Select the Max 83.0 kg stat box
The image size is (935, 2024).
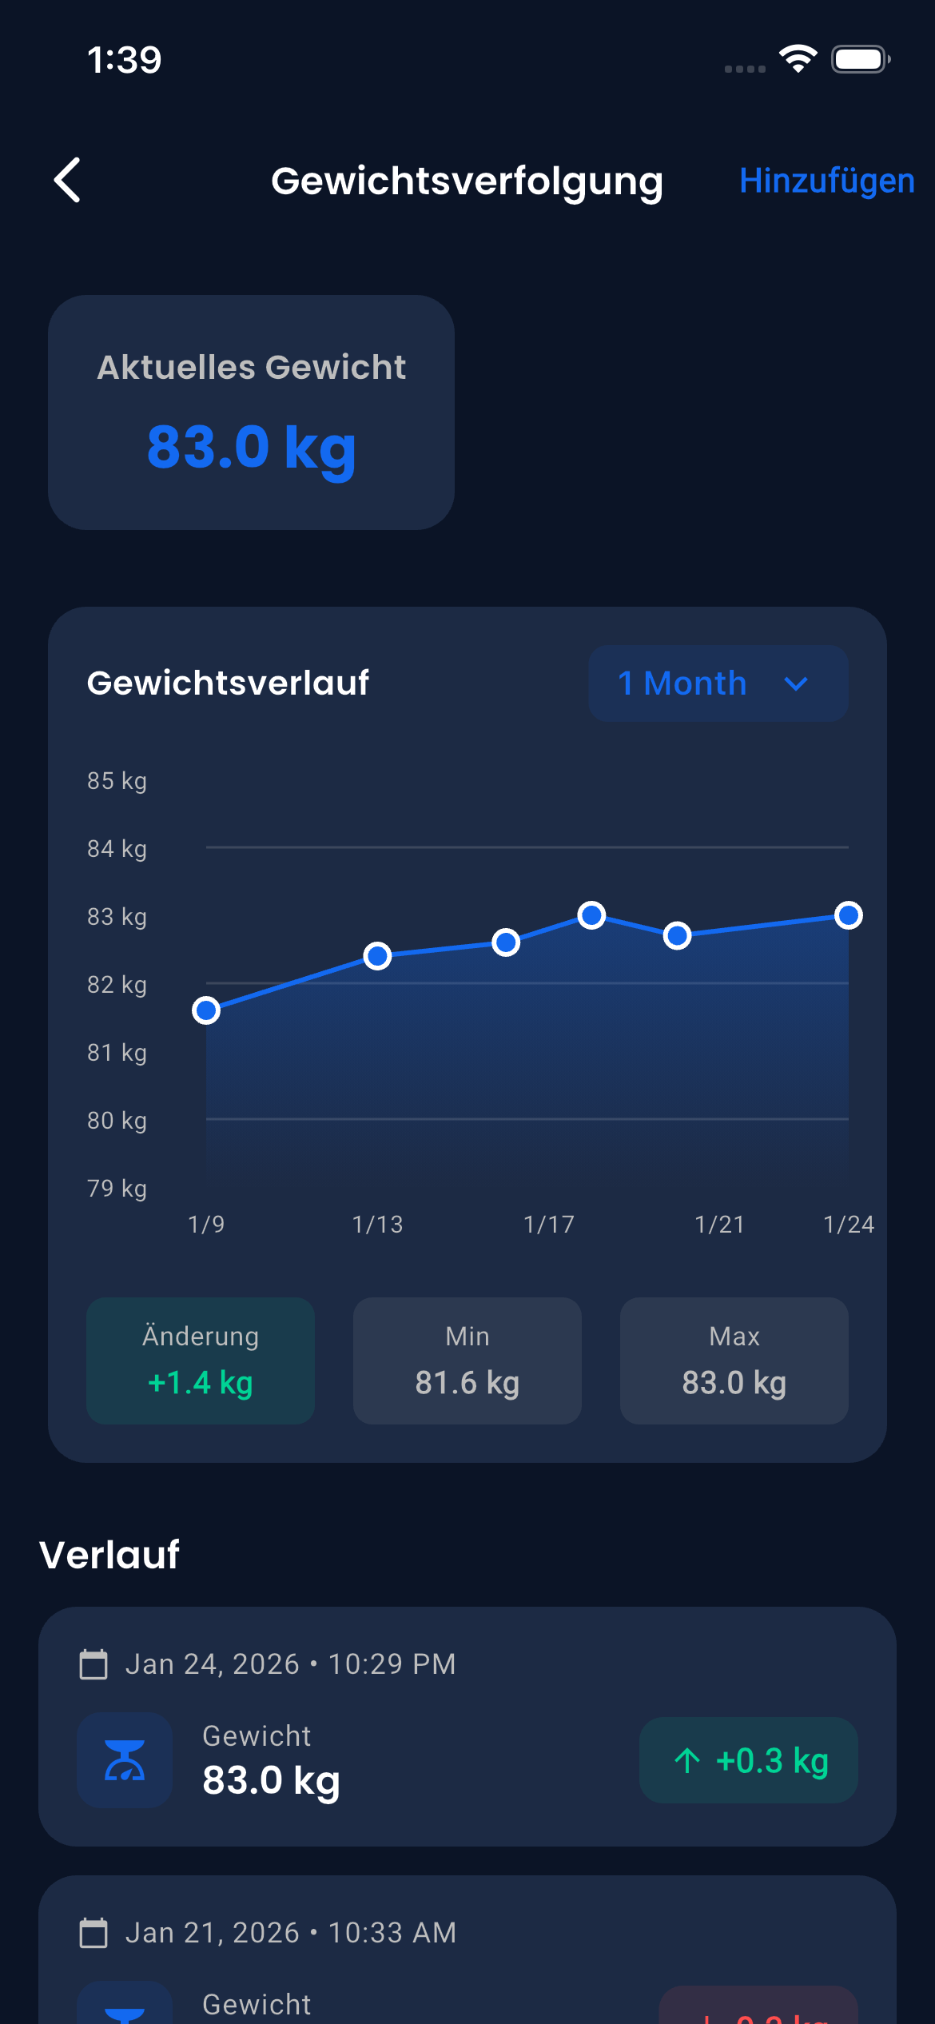(734, 1361)
